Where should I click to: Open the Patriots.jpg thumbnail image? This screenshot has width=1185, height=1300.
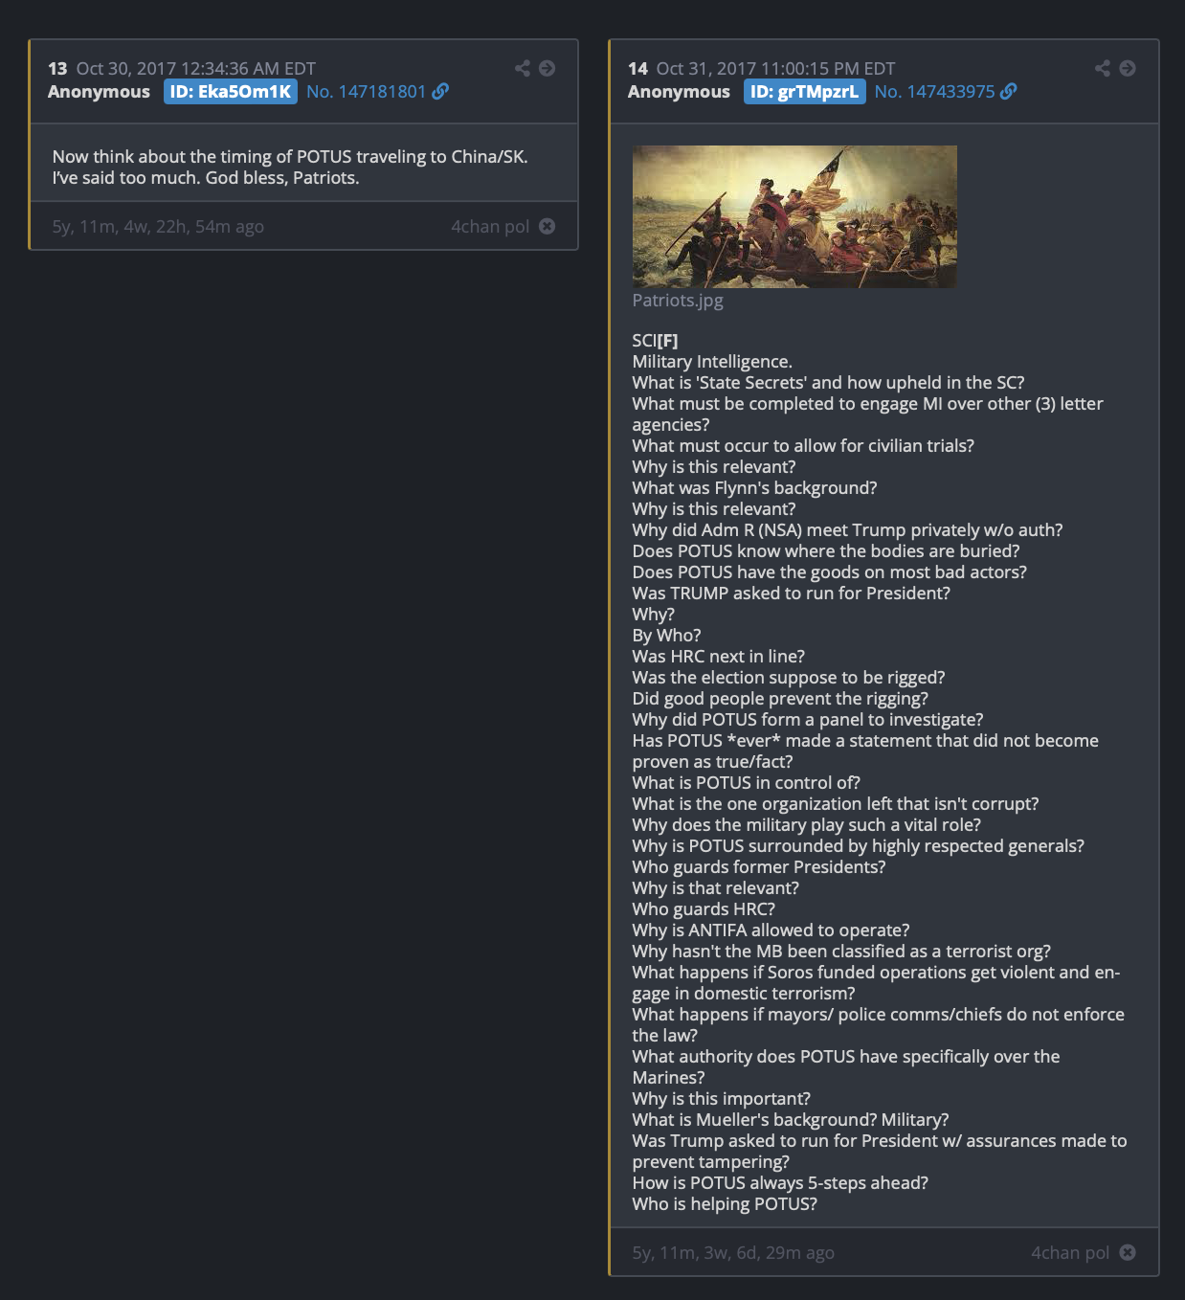[794, 216]
